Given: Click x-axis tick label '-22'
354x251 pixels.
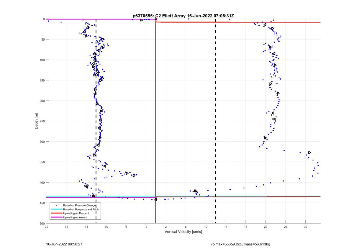Looking at the screenshot, I should point(46,227).
